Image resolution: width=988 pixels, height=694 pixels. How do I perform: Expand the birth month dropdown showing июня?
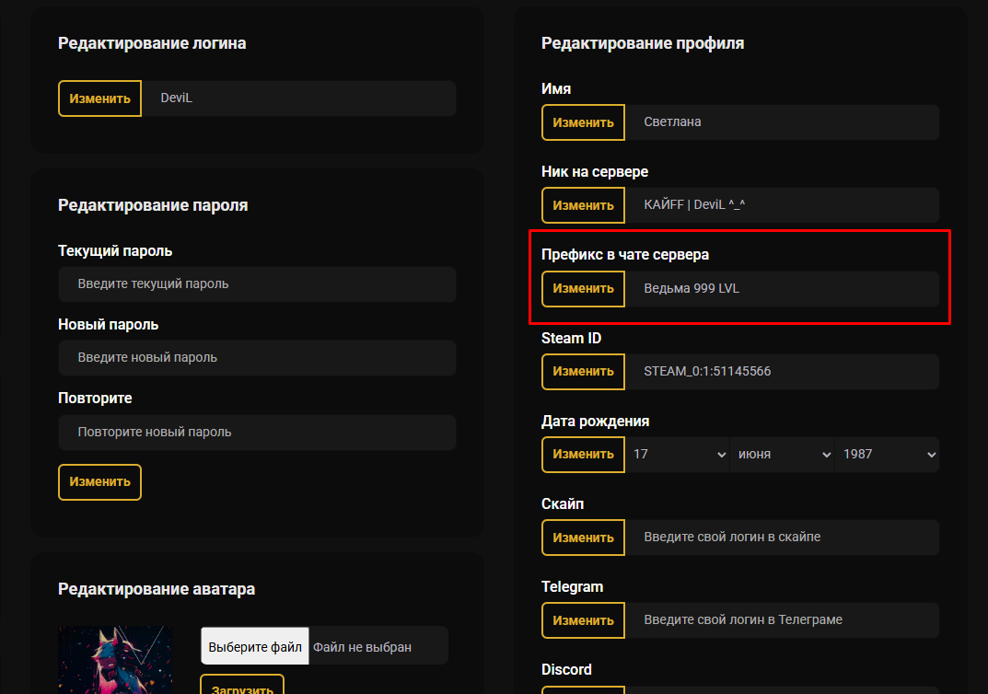click(783, 454)
